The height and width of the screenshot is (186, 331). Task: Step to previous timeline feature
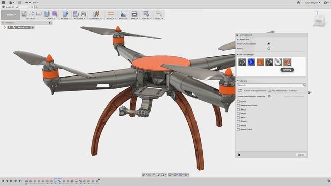pos(7,181)
